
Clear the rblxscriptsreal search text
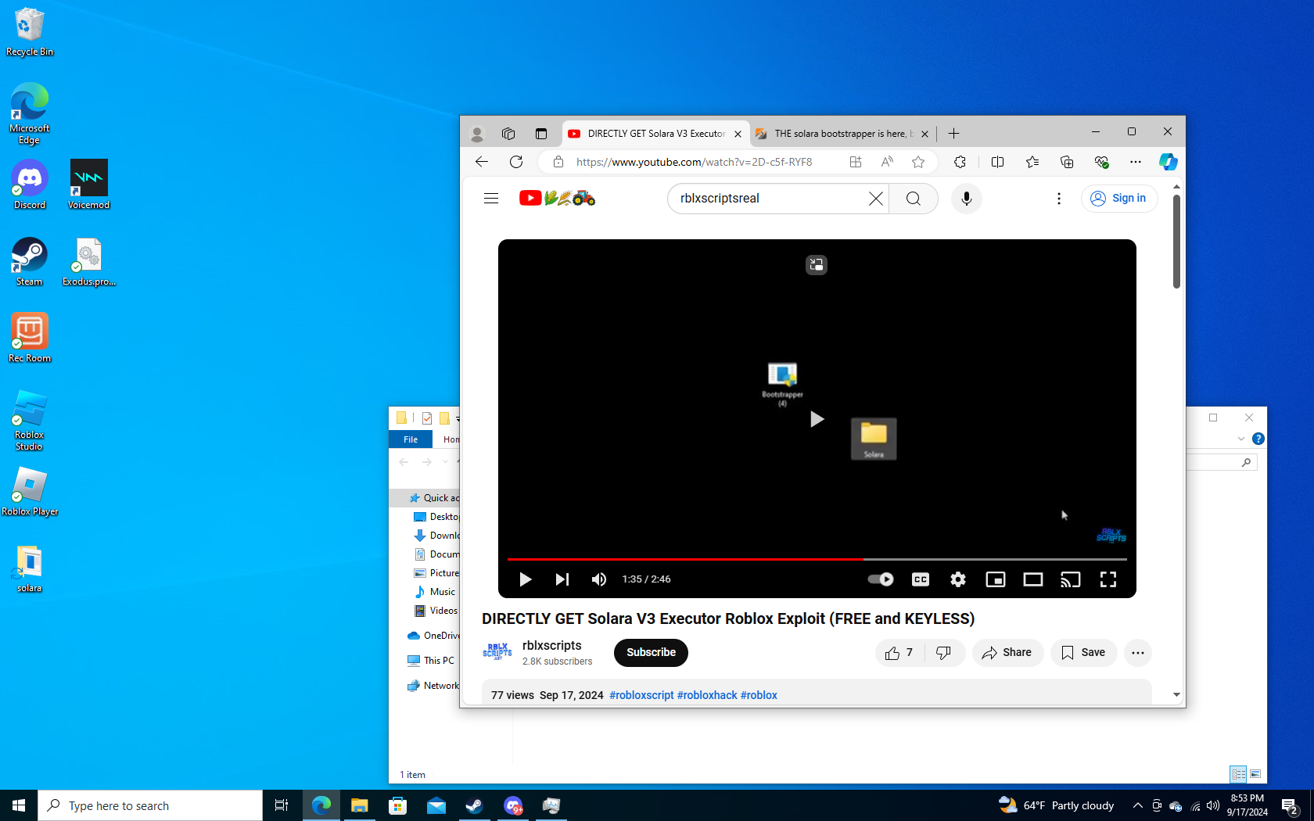pos(875,199)
